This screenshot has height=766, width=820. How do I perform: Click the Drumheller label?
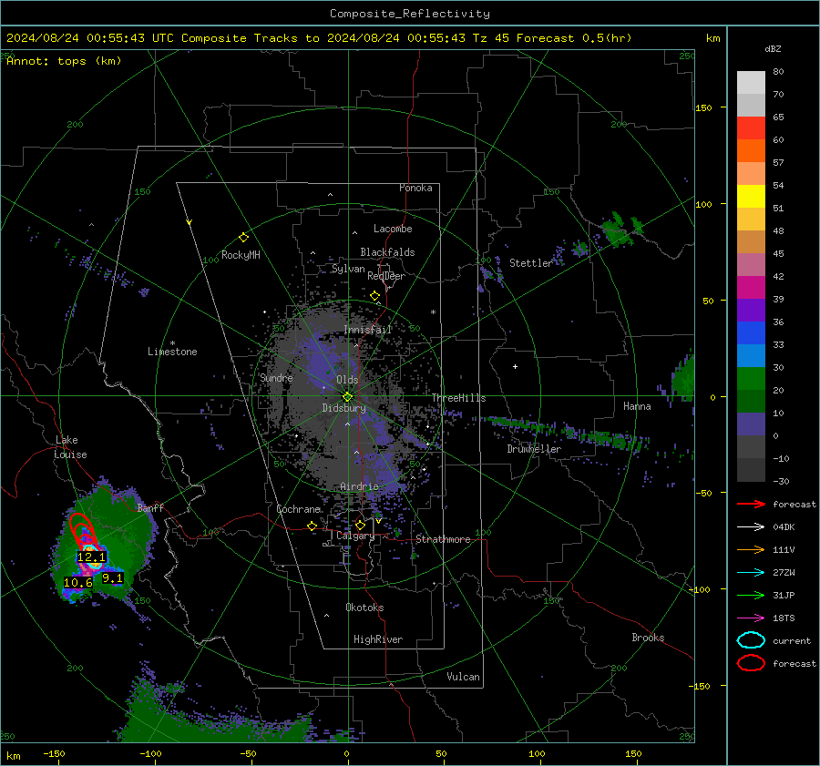click(534, 449)
